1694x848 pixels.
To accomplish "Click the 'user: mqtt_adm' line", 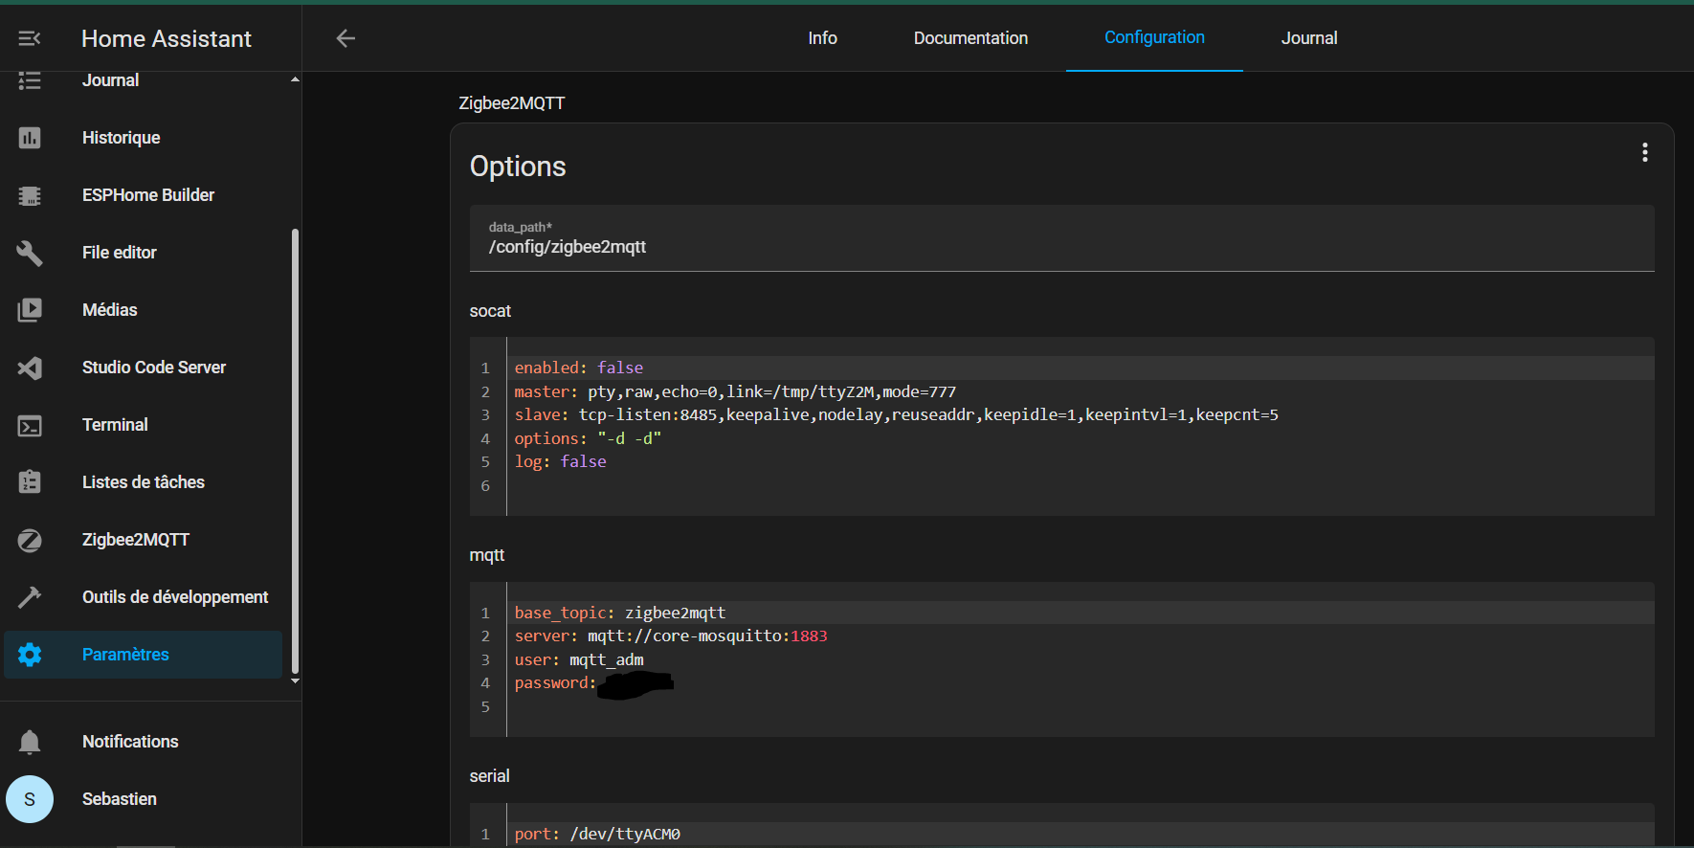I will pyautogui.click(x=1081, y=659).
